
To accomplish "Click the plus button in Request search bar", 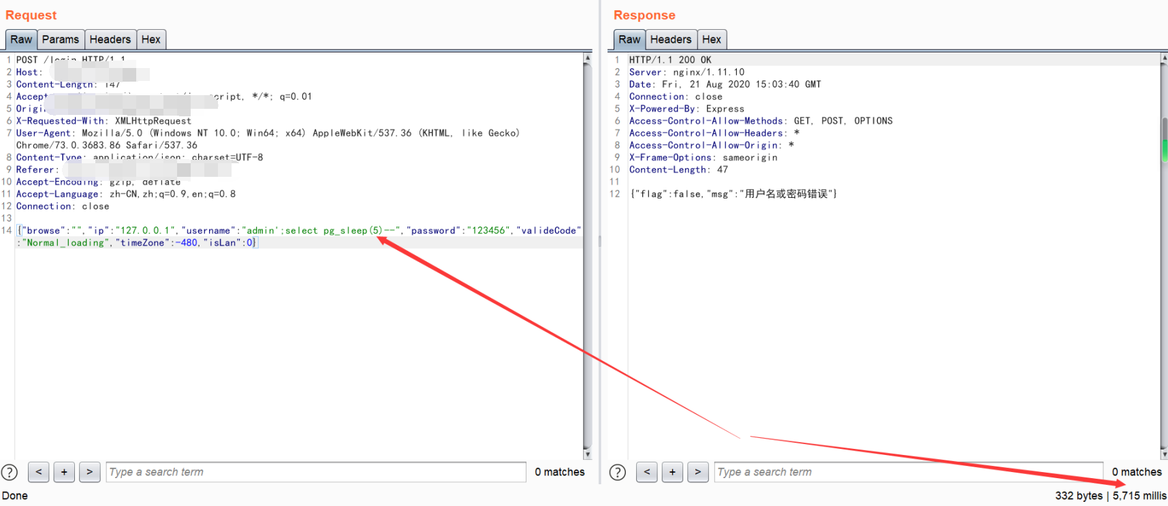I will point(64,472).
